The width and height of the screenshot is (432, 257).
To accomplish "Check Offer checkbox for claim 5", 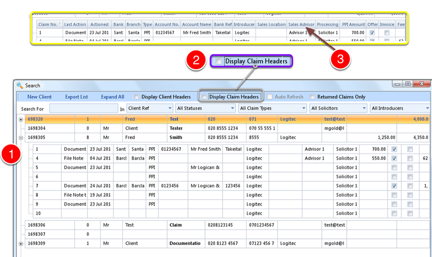I will point(394,168).
